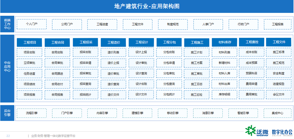294x139 pixels.
Task: Open the 设计台账 module
Action: [x=141, y=84]
